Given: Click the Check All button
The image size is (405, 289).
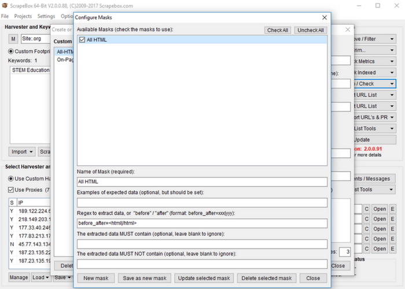Looking at the screenshot, I should pyautogui.click(x=278, y=30).
